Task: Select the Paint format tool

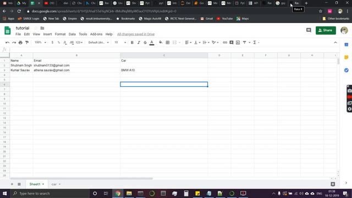Action: point(27,42)
